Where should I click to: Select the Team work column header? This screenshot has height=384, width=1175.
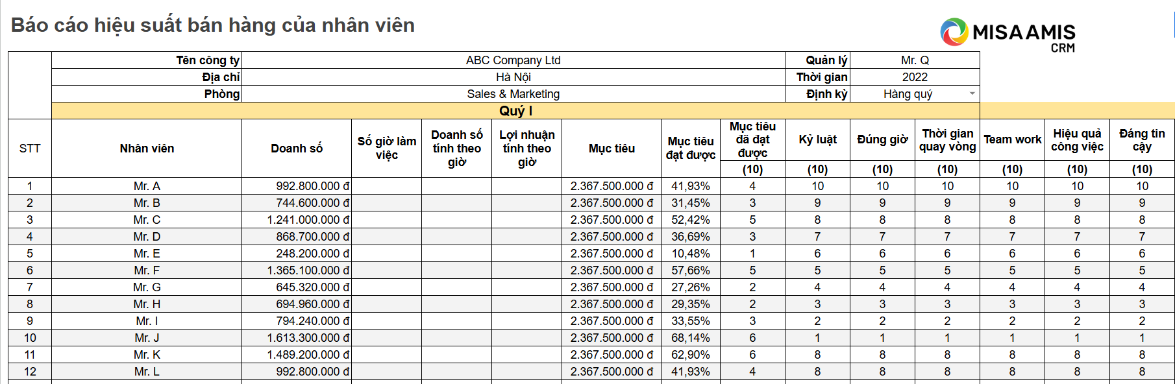coord(1012,139)
